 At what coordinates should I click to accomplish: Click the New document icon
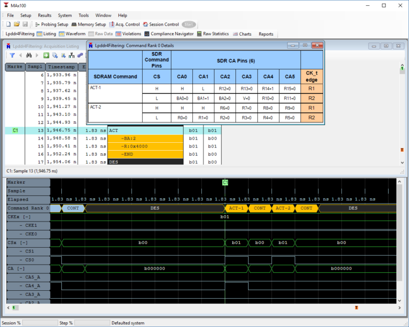[9, 24]
